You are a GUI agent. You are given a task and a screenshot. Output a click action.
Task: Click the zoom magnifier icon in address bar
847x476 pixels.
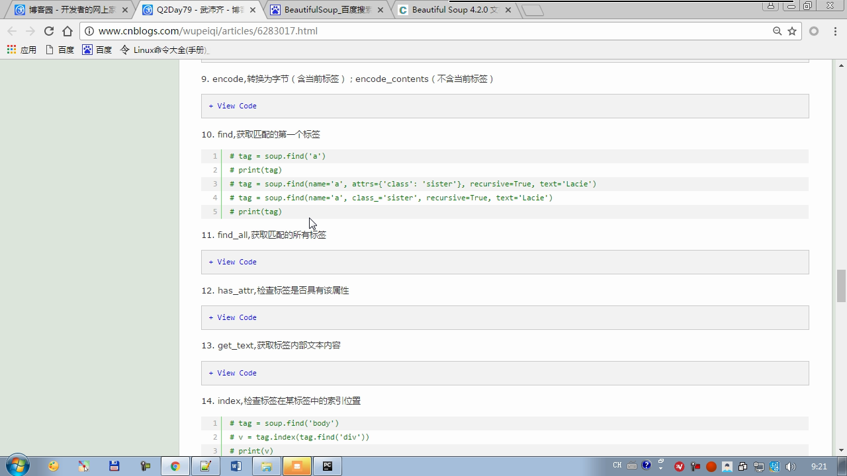[778, 31]
